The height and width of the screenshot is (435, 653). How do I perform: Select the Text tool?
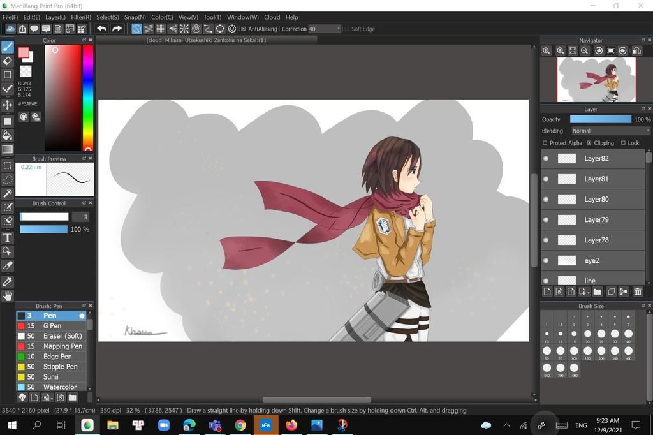pos(8,238)
